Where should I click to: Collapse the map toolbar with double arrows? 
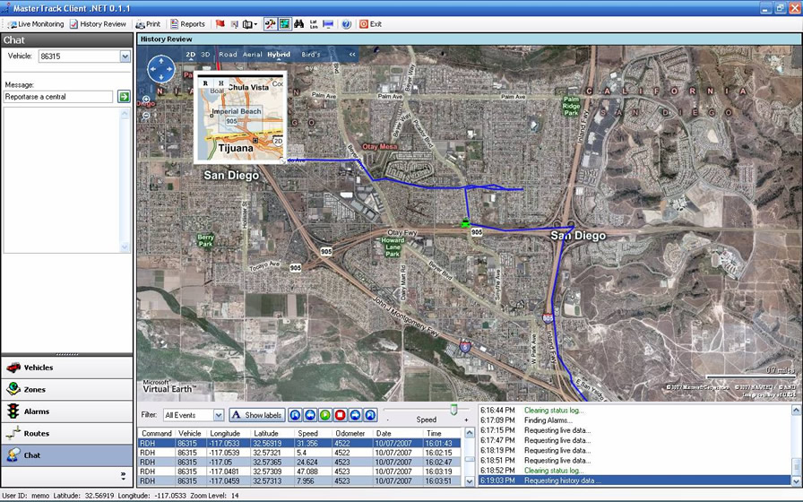click(x=352, y=55)
